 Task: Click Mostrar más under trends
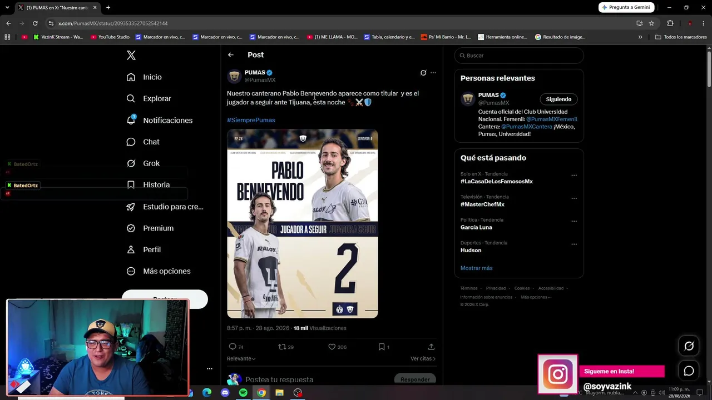[476, 268]
